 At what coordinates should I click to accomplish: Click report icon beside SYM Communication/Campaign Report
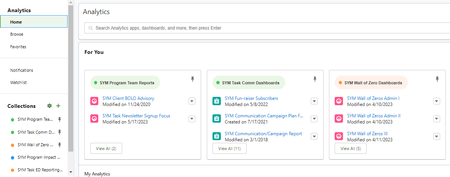click(x=216, y=136)
